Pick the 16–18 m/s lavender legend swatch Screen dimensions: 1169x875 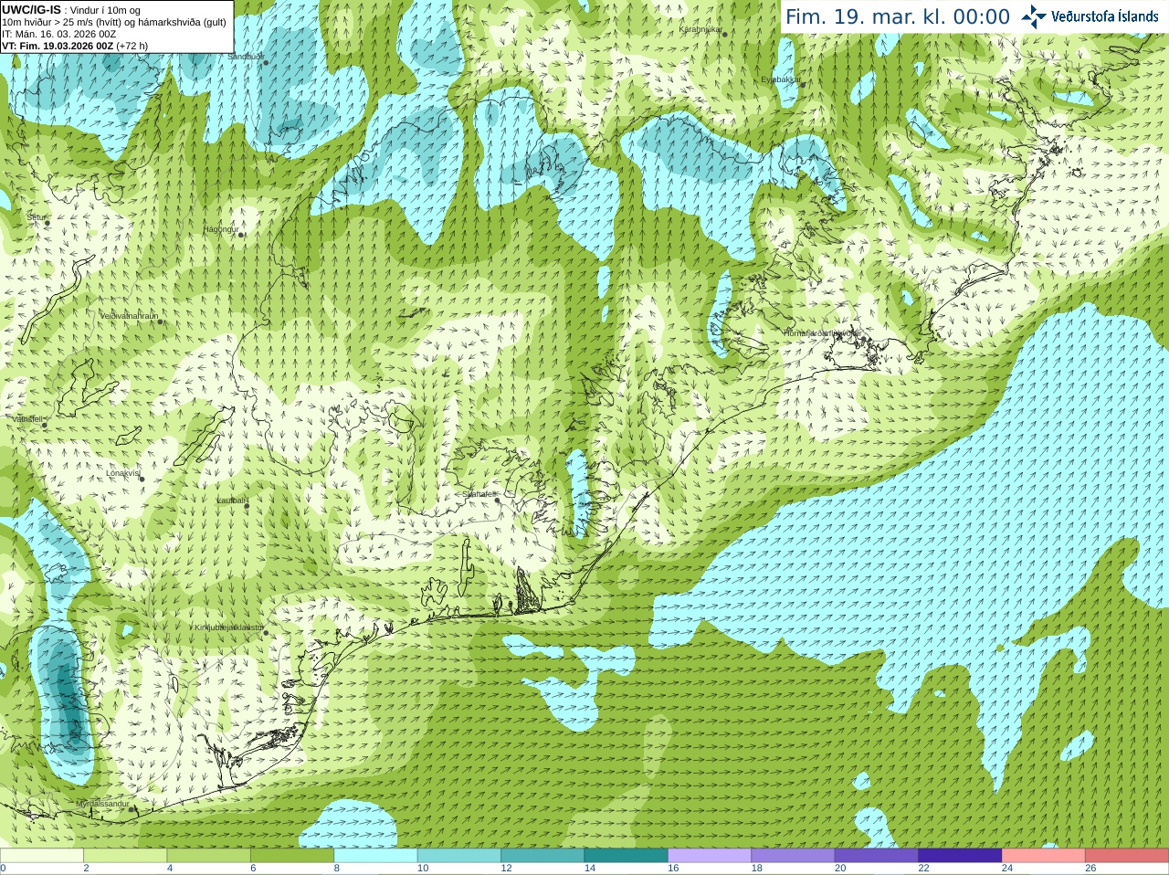[x=710, y=856]
